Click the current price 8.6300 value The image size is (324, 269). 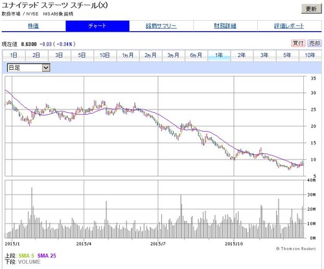29,44
